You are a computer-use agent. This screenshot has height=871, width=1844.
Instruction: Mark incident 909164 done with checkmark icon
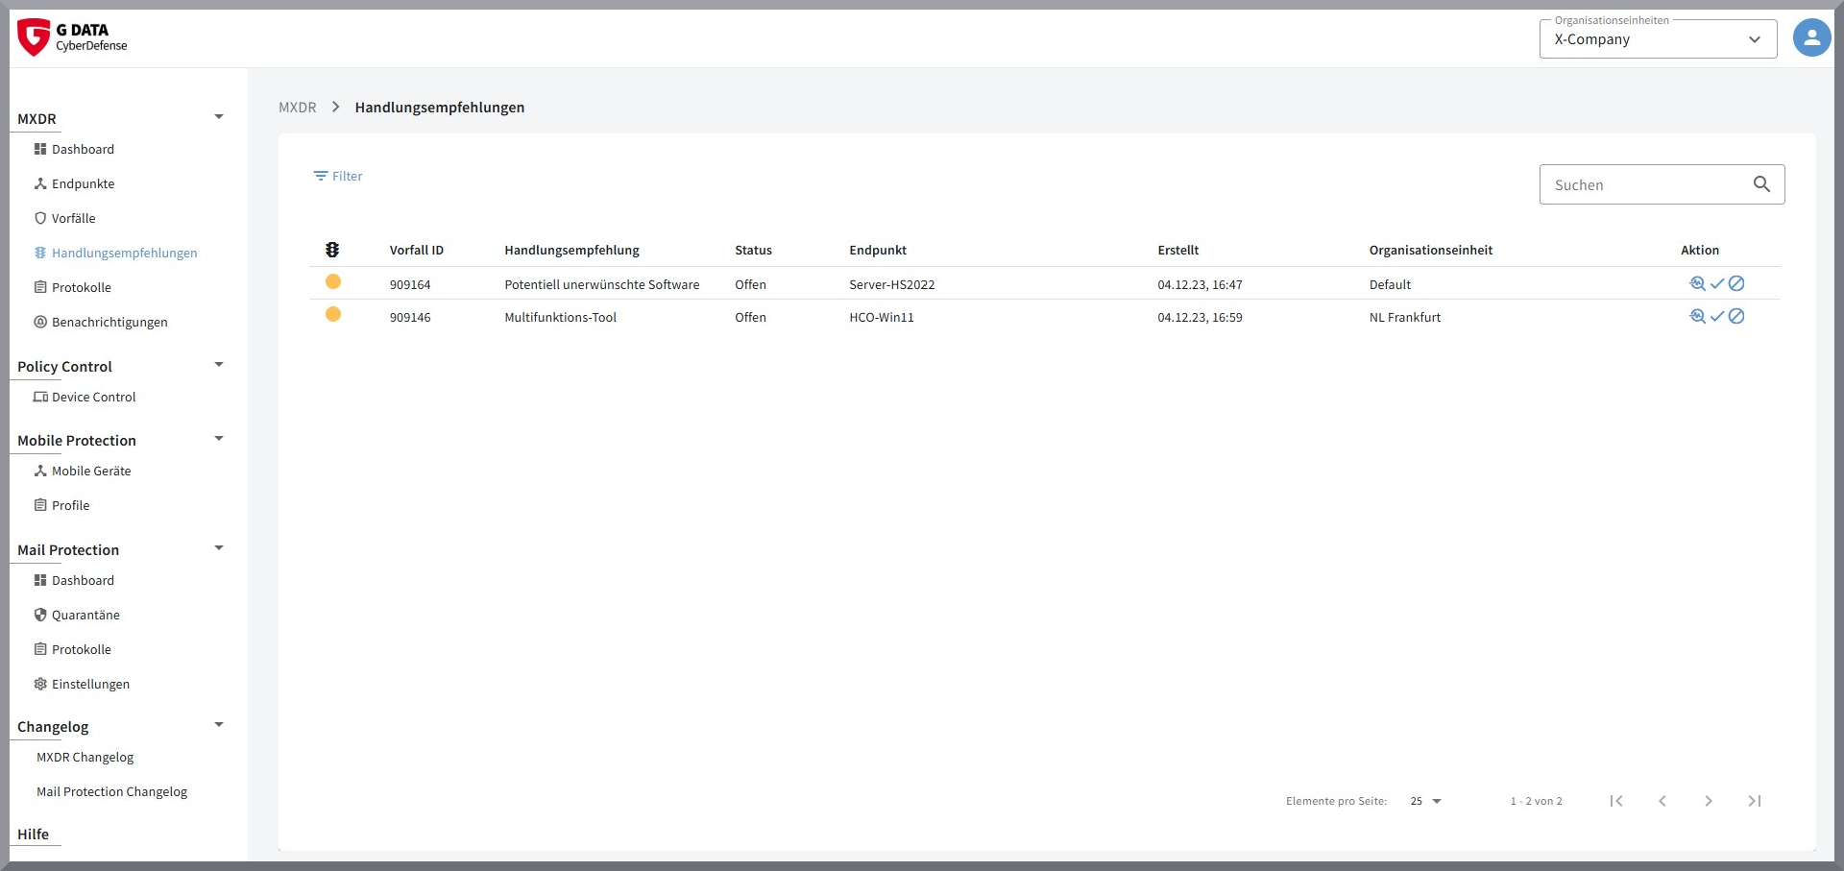(x=1717, y=283)
